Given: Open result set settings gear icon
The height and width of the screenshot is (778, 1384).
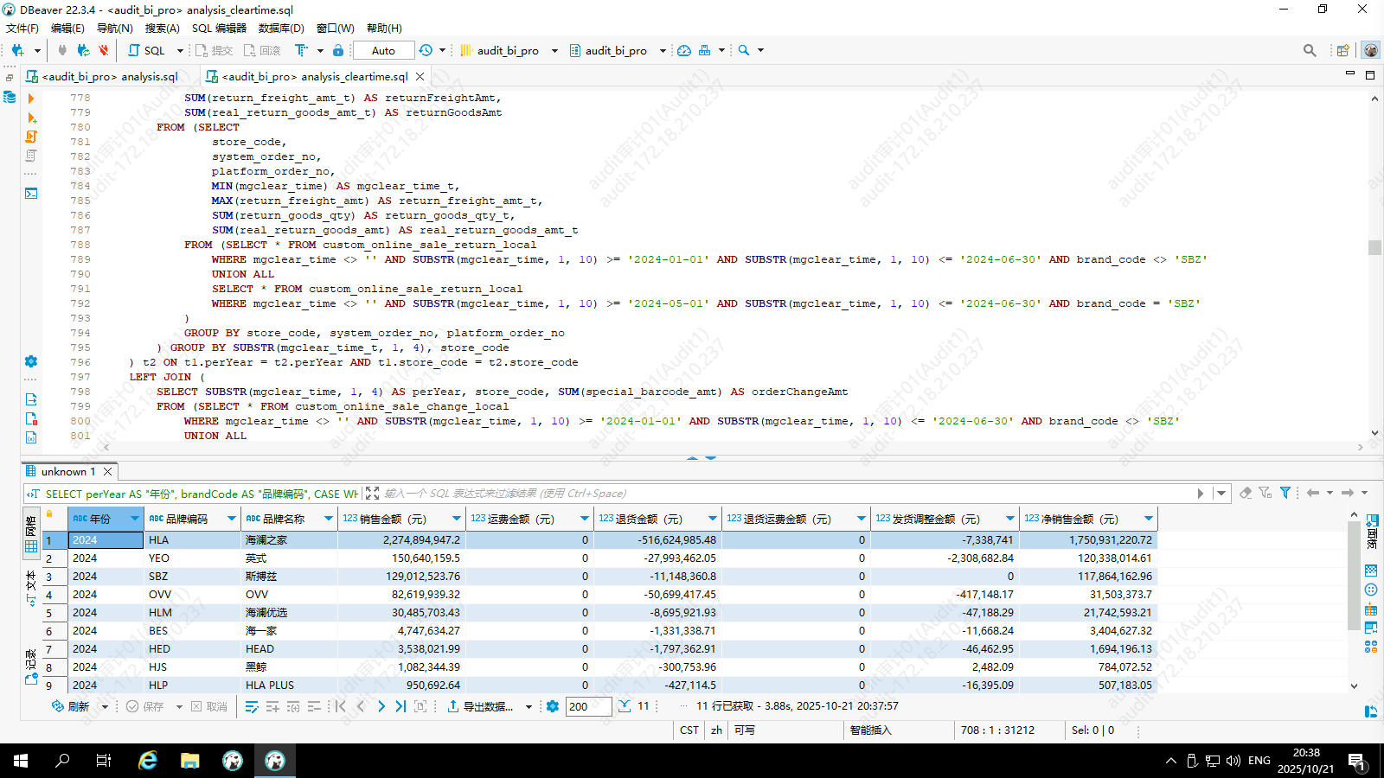Looking at the screenshot, I should tap(553, 706).
